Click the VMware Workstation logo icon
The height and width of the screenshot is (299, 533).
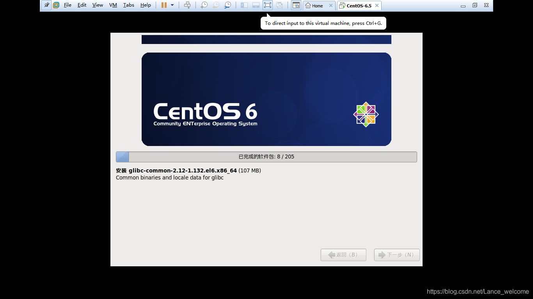[x=56, y=5]
